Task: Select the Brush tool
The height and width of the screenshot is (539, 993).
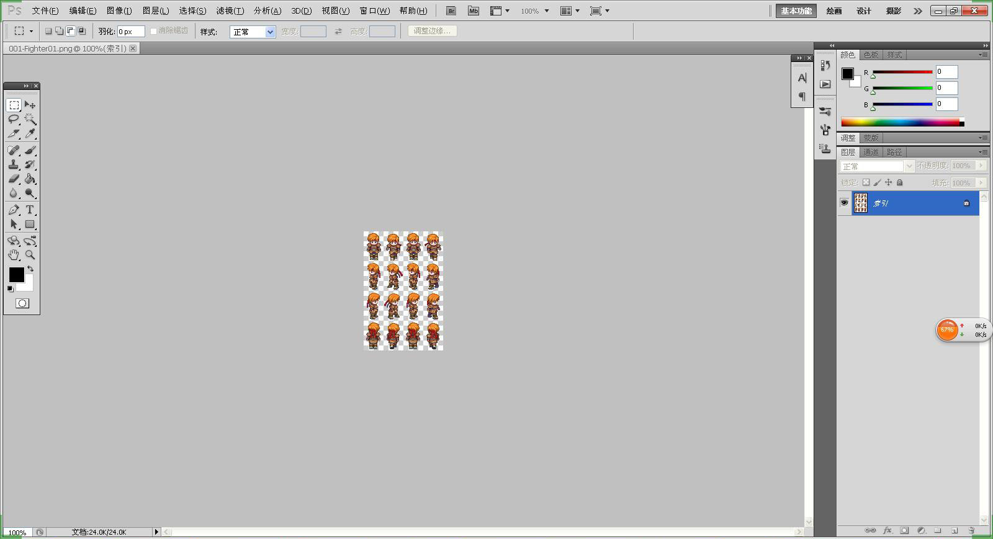Action: click(30, 150)
